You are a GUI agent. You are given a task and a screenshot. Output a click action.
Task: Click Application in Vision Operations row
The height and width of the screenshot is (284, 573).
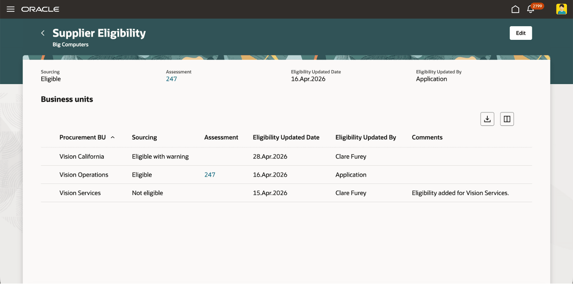click(351, 175)
